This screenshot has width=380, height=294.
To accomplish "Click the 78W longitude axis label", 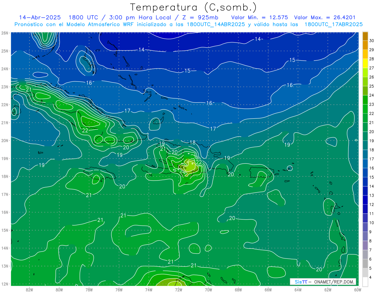I will pos(89,289).
